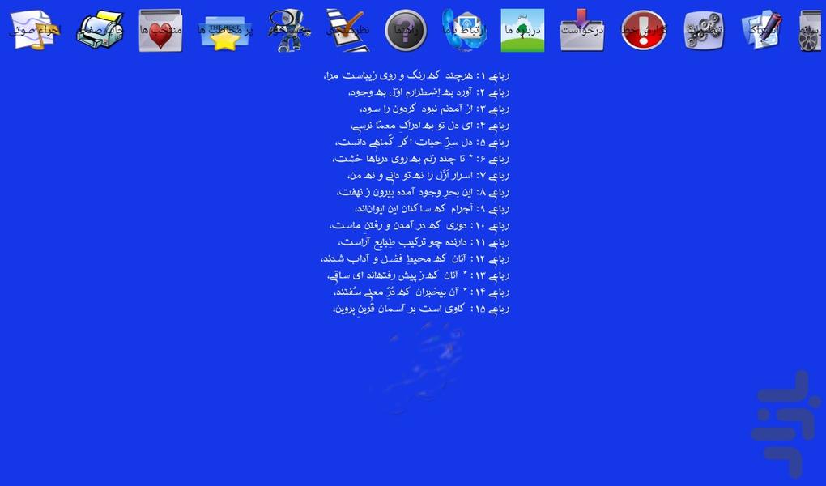Open رباعی ۶ تا چند زنم
Viewport: 826px width, 486px height.
[x=421, y=160]
